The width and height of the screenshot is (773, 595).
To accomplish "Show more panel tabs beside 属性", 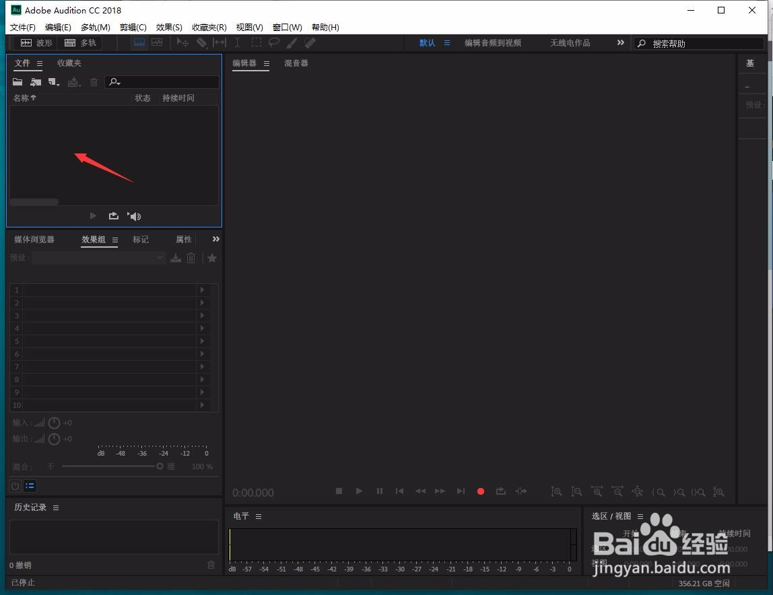I will click(x=215, y=239).
